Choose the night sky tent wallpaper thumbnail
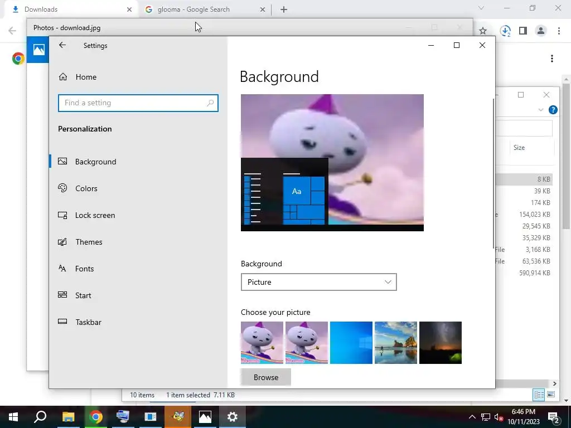Image resolution: width=571 pixels, height=428 pixels. [x=441, y=343]
